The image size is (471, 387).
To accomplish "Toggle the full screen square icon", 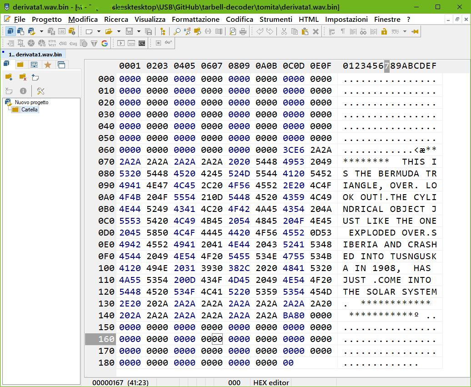I will click(x=158, y=43).
